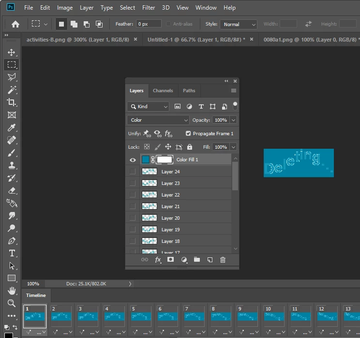Select the Healing Brush tool
This screenshot has width=360, height=338.
(12, 140)
